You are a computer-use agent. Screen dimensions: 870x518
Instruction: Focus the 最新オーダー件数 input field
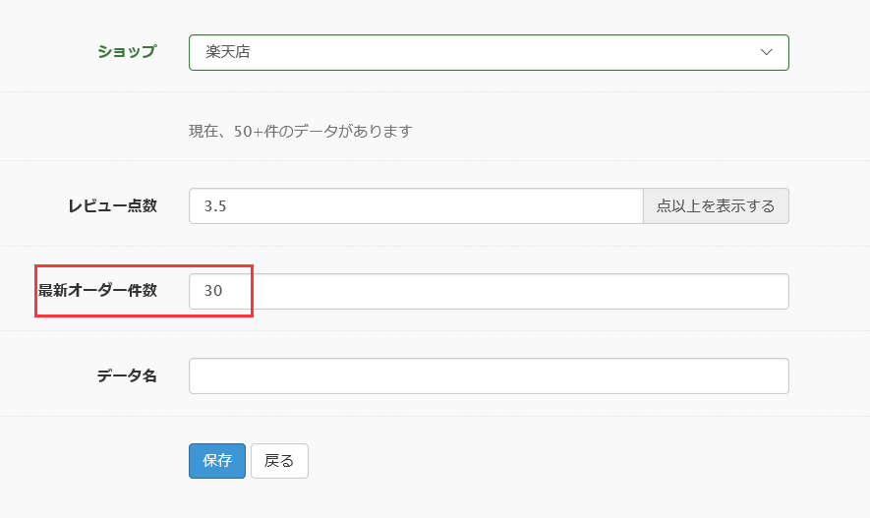click(x=489, y=291)
